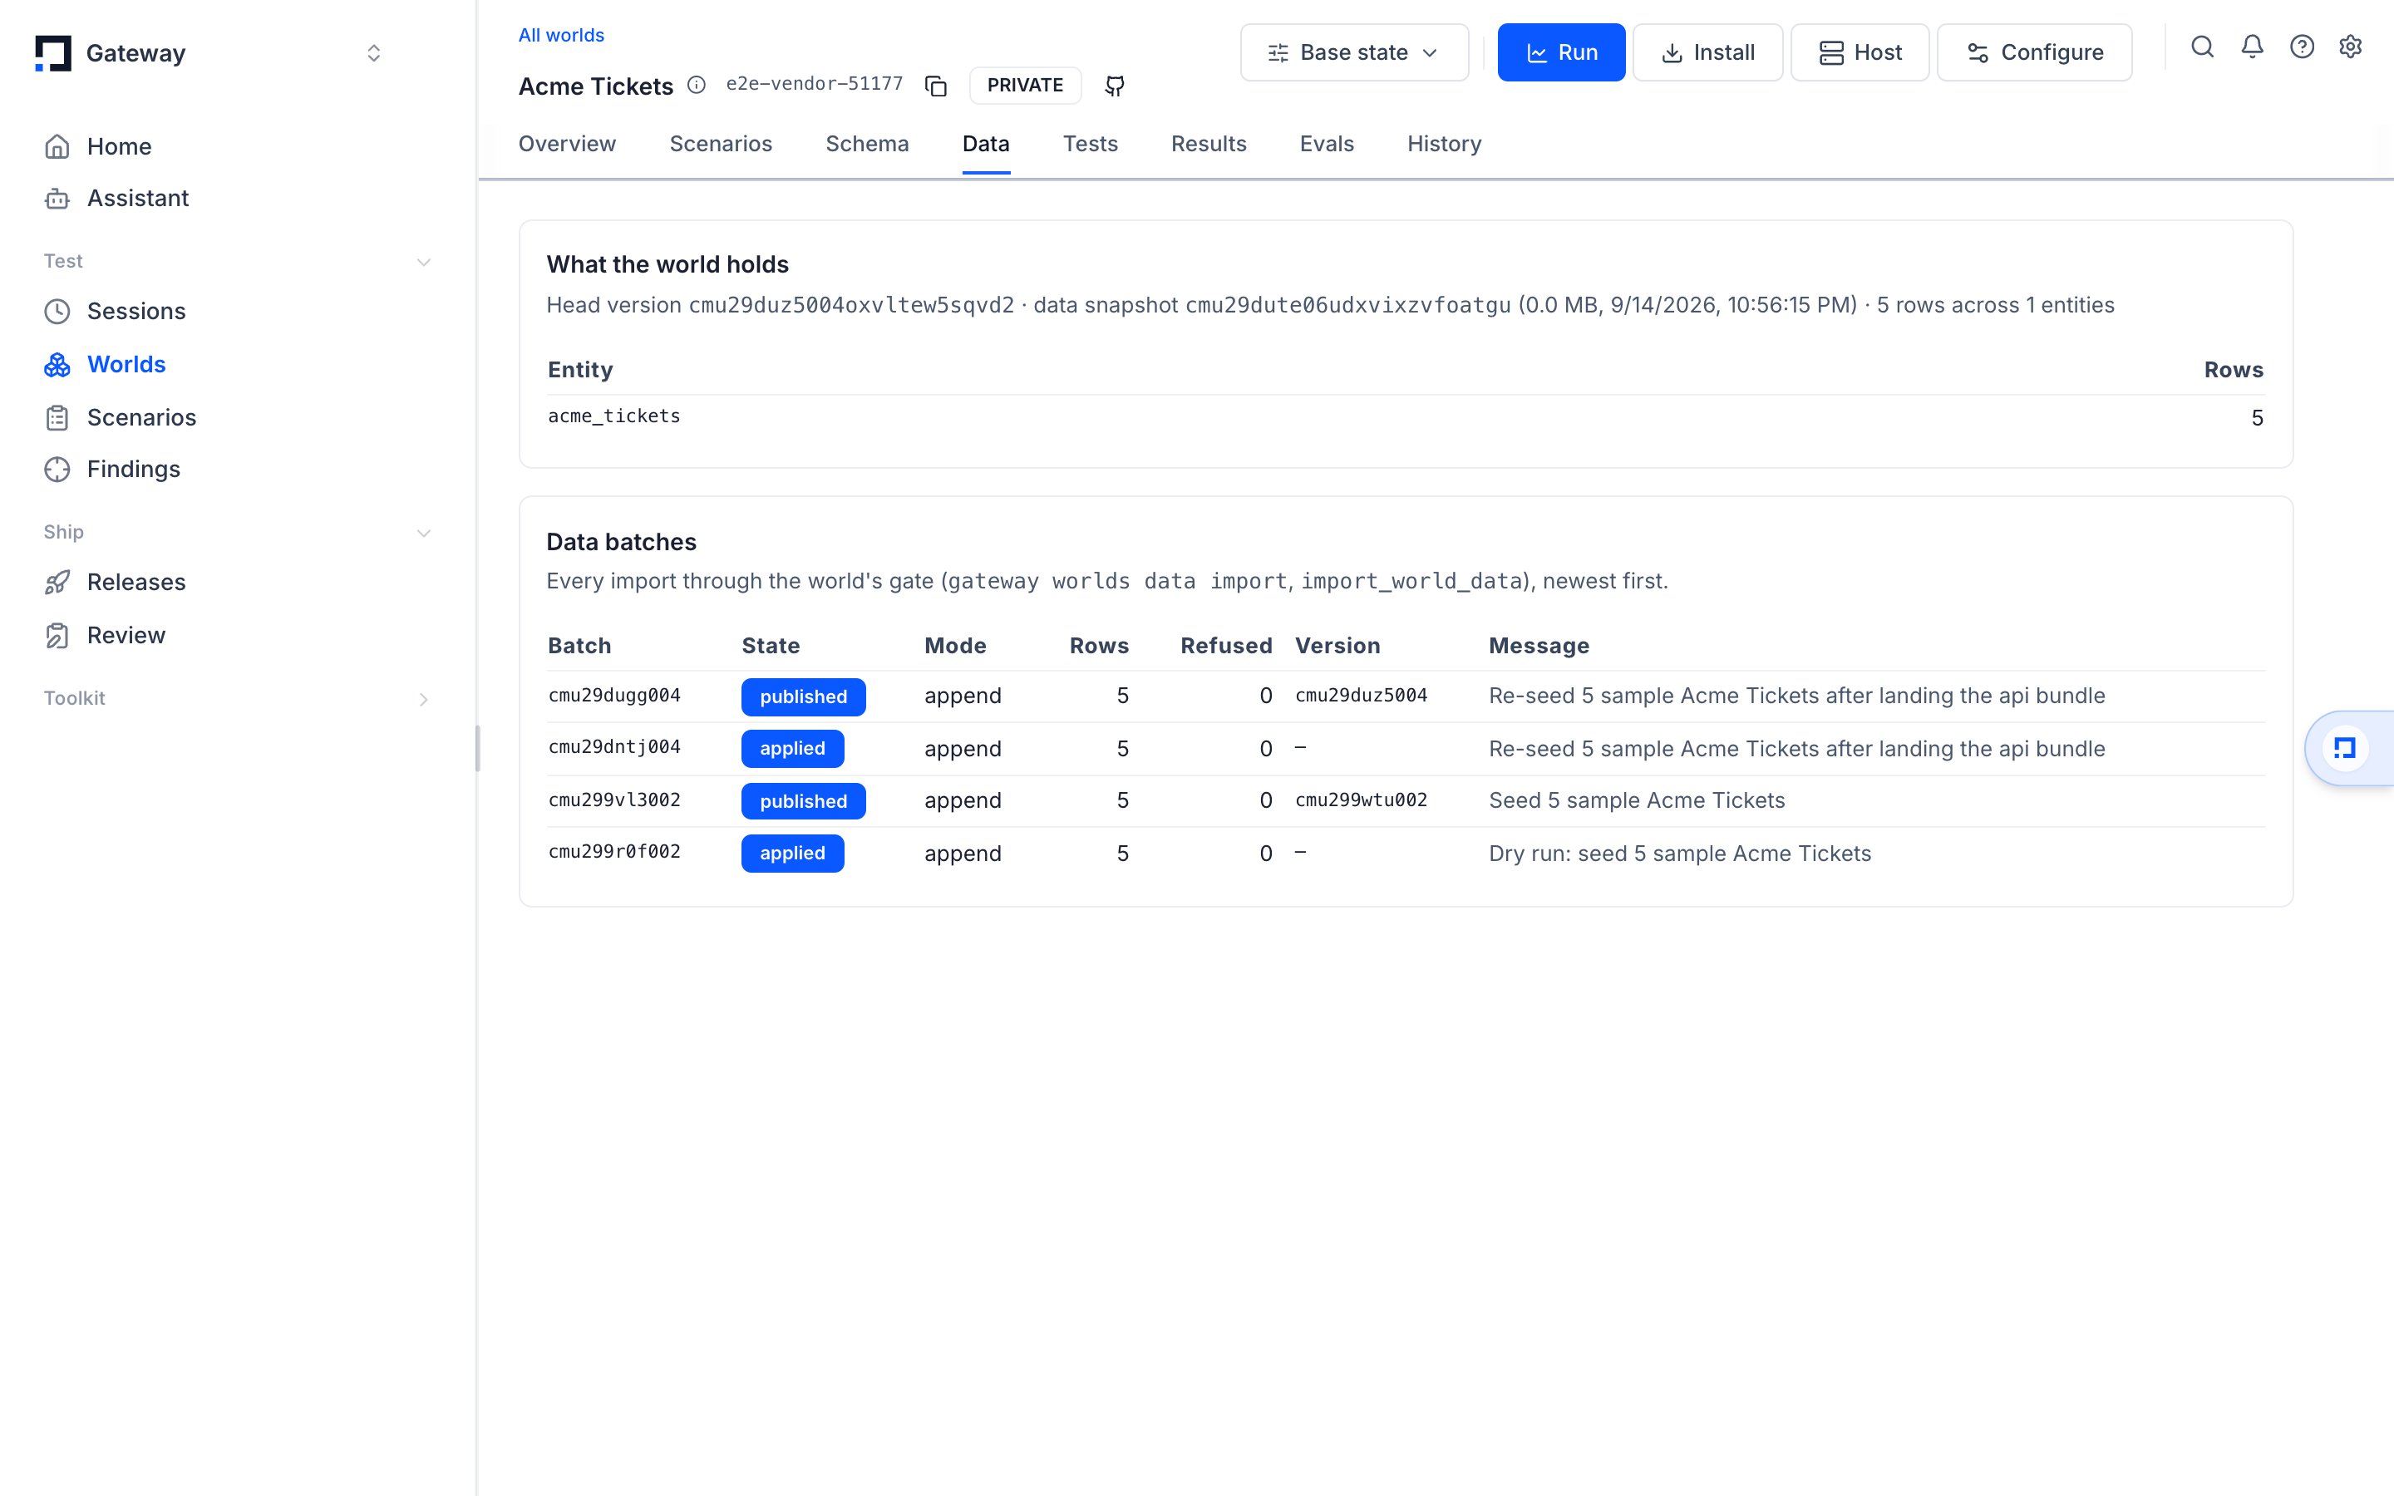Open the Scenarios sidebar item
Image resolution: width=2394 pixels, height=1496 pixels.
(120, 417)
